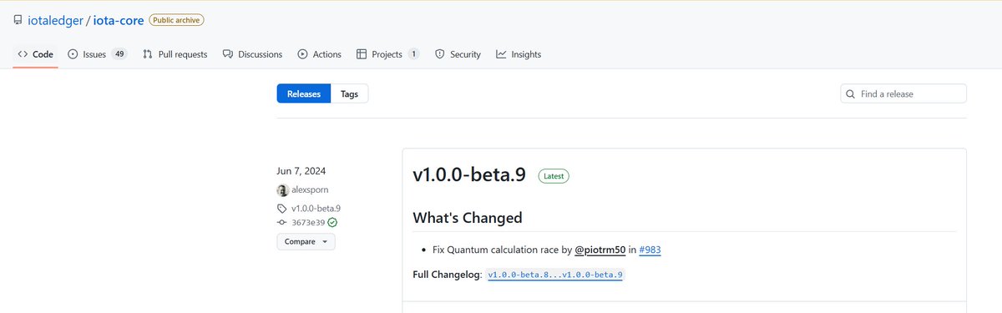1002x313 pixels.
Task: Open pull request #983
Action: click(x=650, y=250)
